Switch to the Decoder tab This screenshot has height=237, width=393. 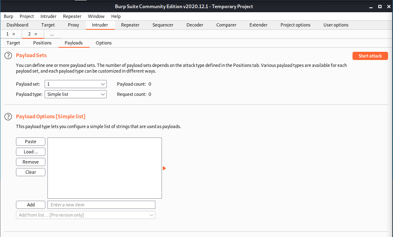point(195,25)
